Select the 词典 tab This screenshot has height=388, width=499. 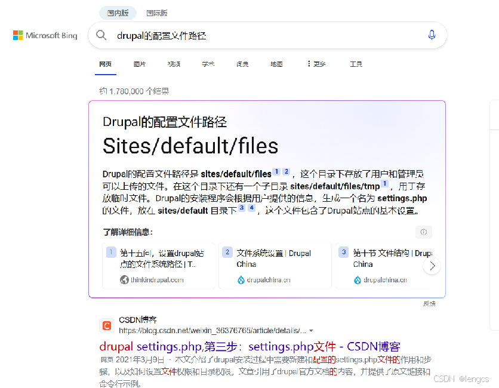coord(242,64)
